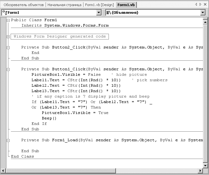Click the Beep() statement
209x175 pixels.
coord(49,118)
